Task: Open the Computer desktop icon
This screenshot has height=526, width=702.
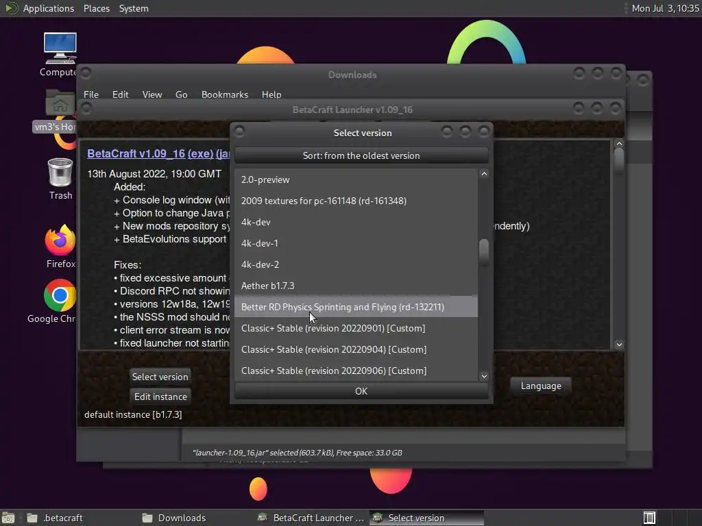Action: pyautogui.click(x=60, y=53)
